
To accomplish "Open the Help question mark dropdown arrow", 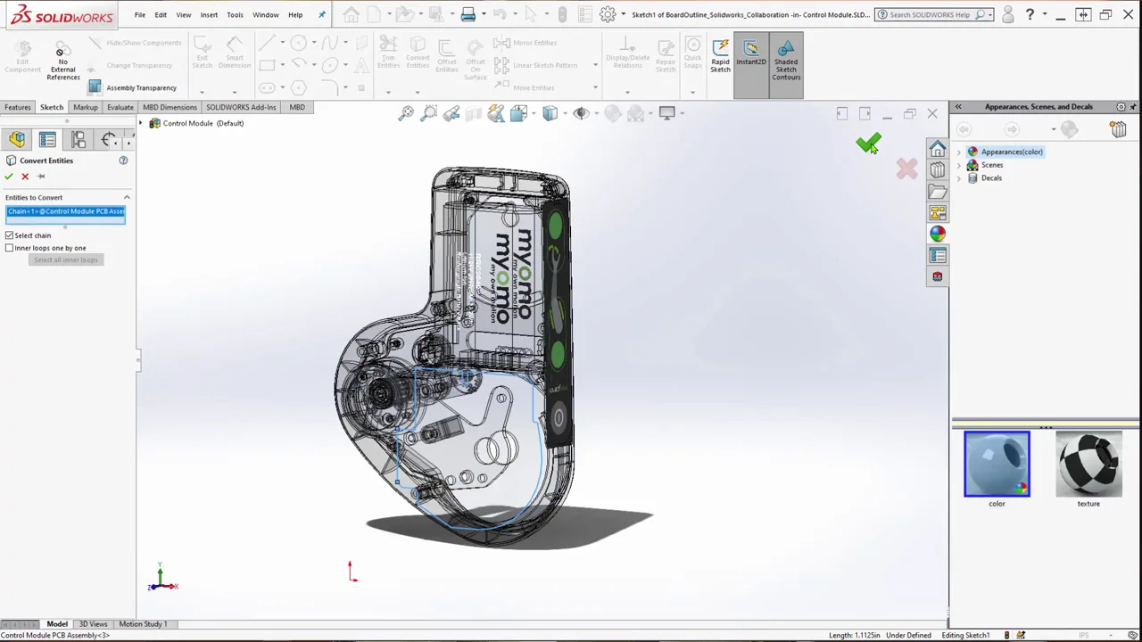I will click(1043, 15).
